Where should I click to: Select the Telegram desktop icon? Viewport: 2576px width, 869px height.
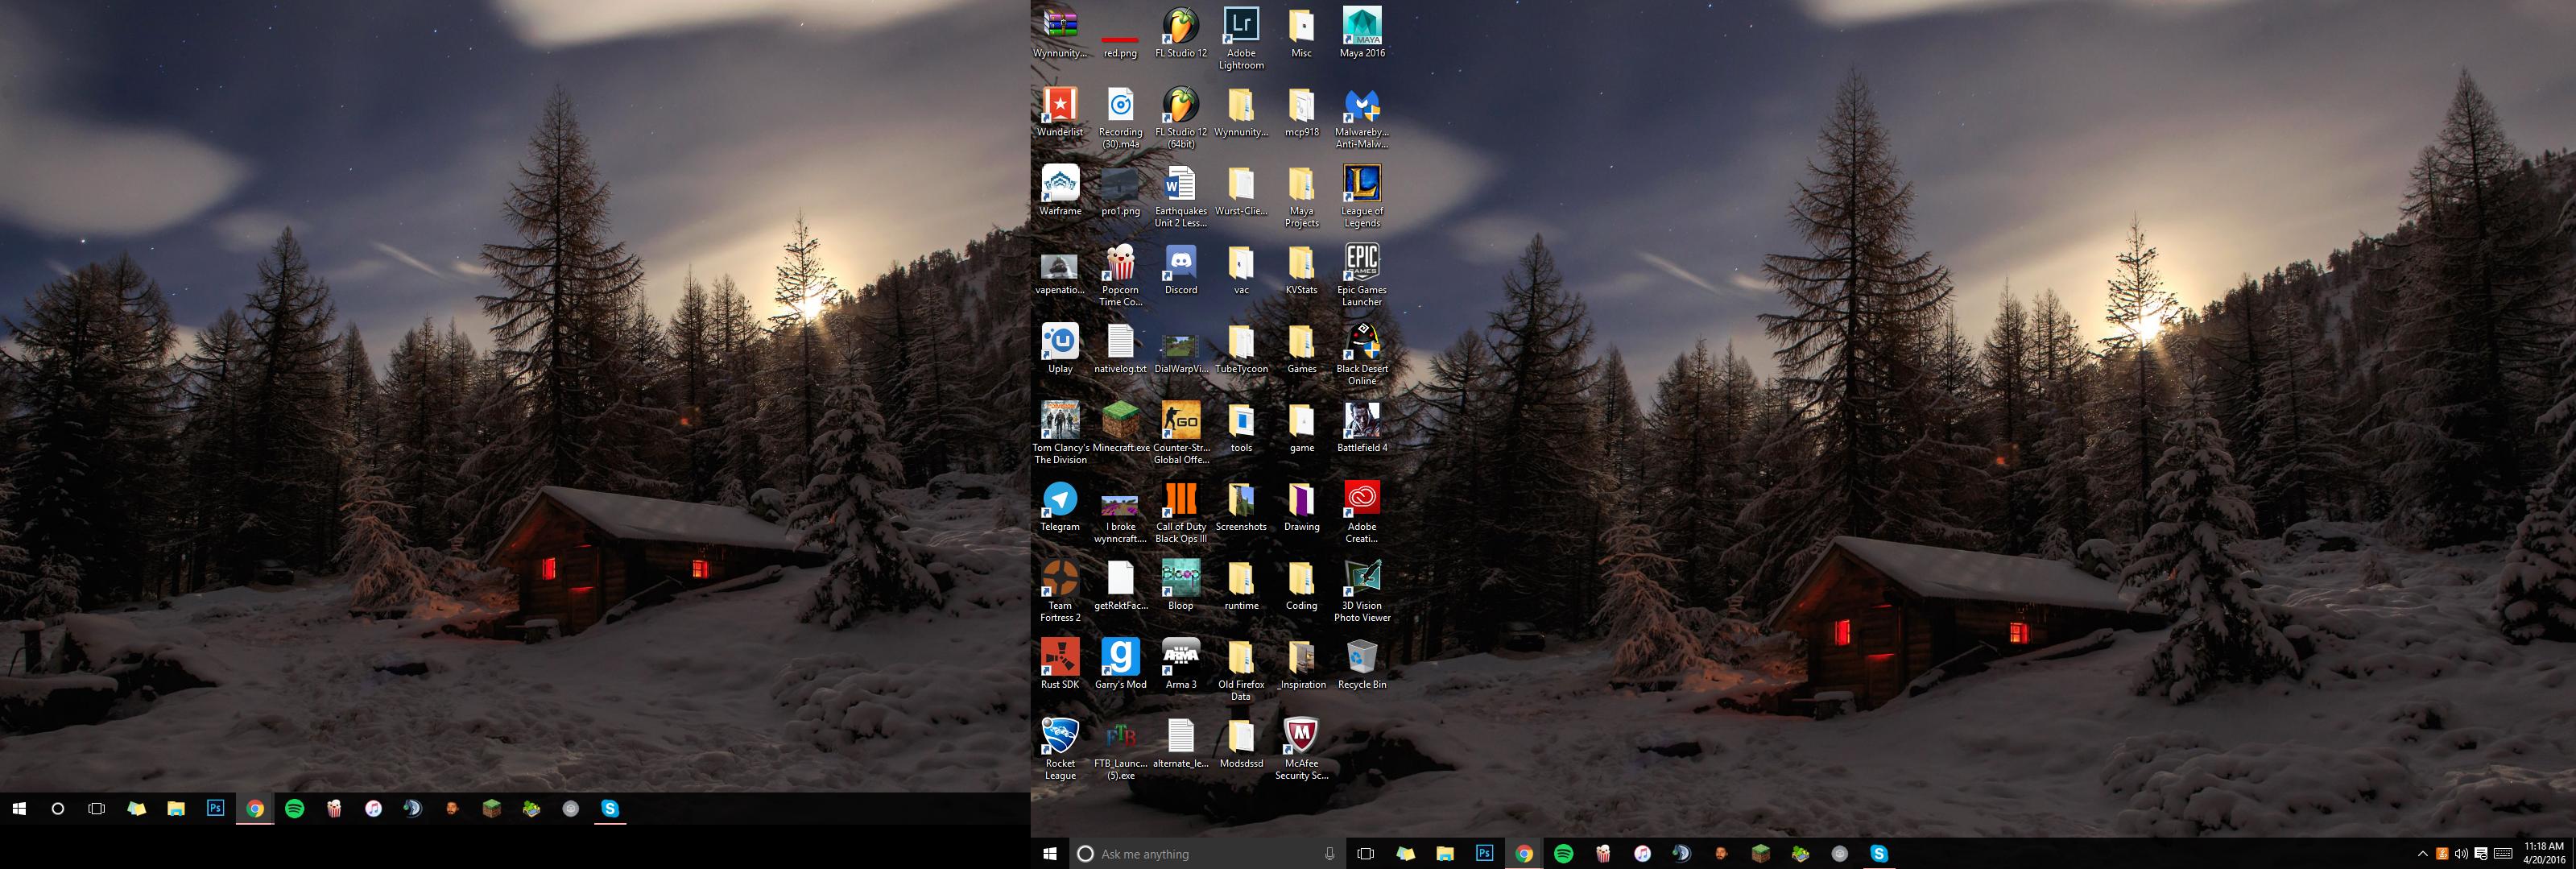1060,506
